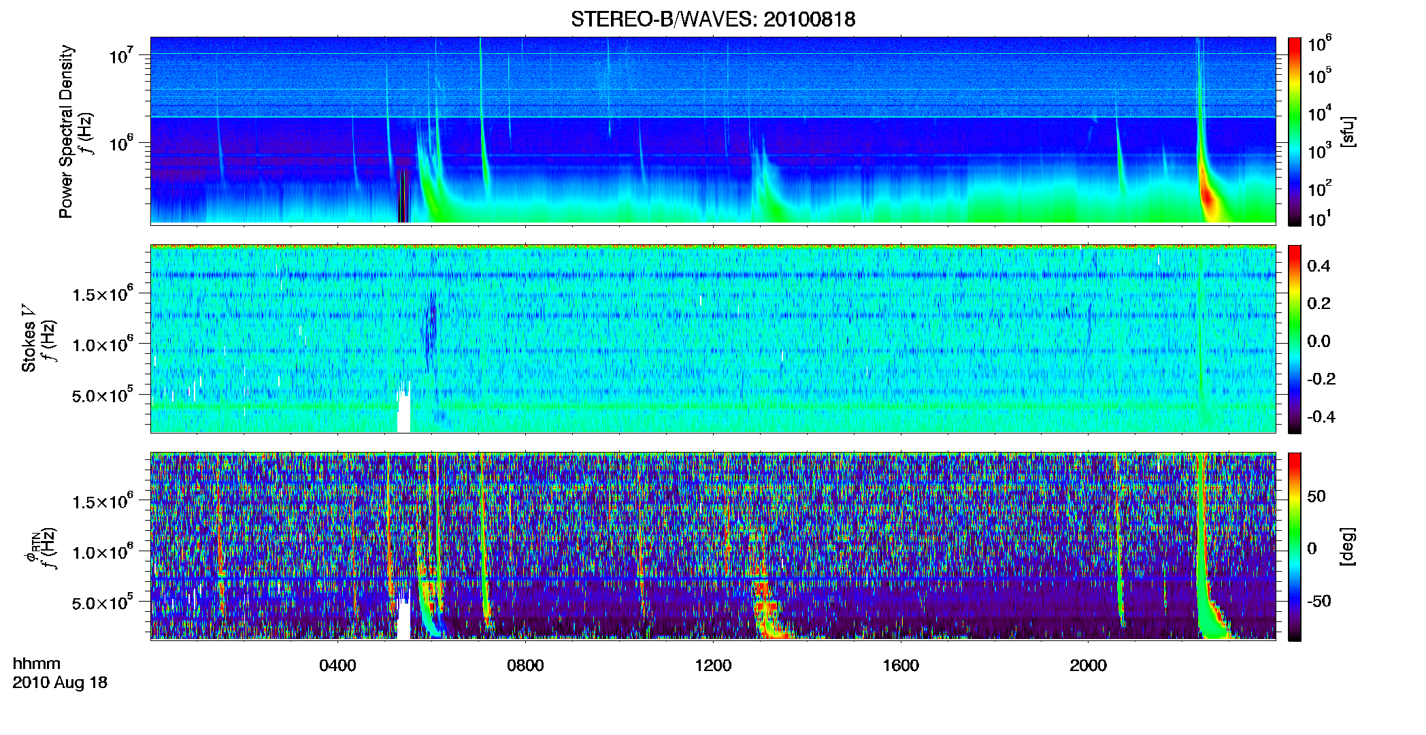The height and width of the screenshot is (735, 1426).
Task: Click the intense red burst in power spectrogram
Action: tap(1208, 197)
